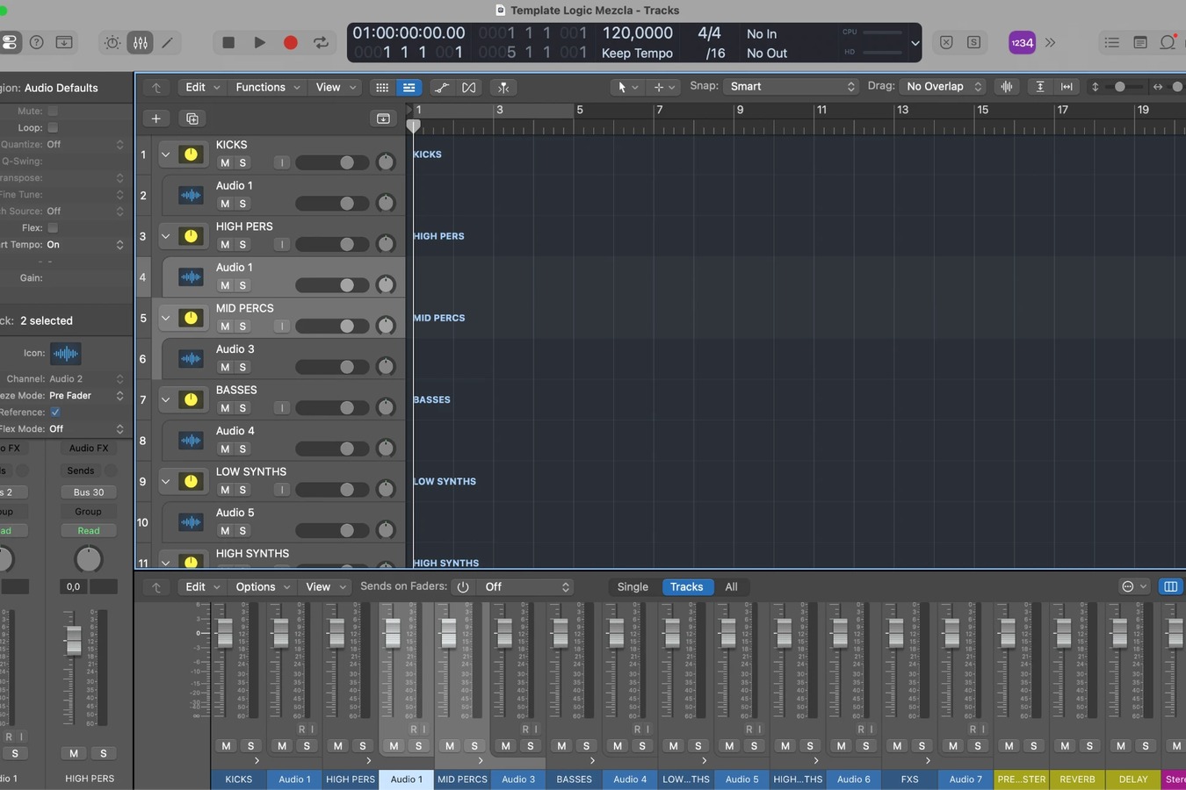The image size is (1186, 790).
Task: Collapse the KICKS track stack chevron
Action: click(165, 154)
